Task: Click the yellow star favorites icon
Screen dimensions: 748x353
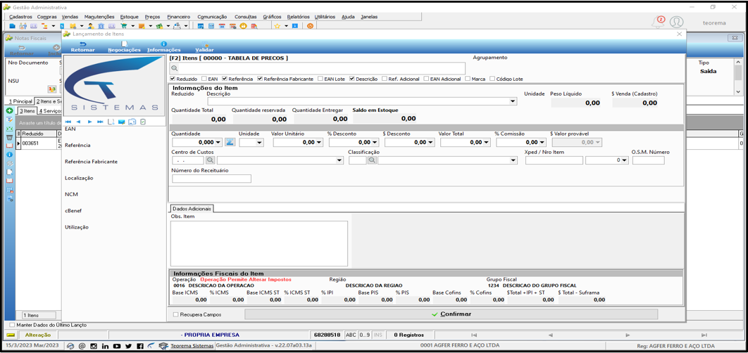Action: click(x=278, y=26)
